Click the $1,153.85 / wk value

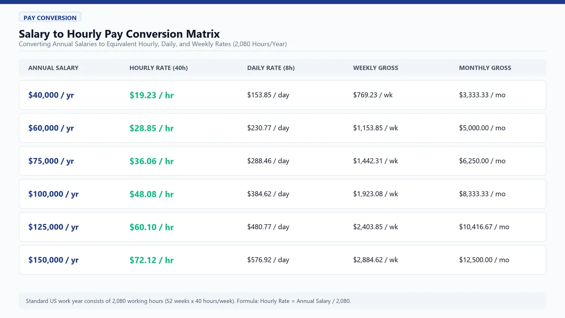(376, 128)
